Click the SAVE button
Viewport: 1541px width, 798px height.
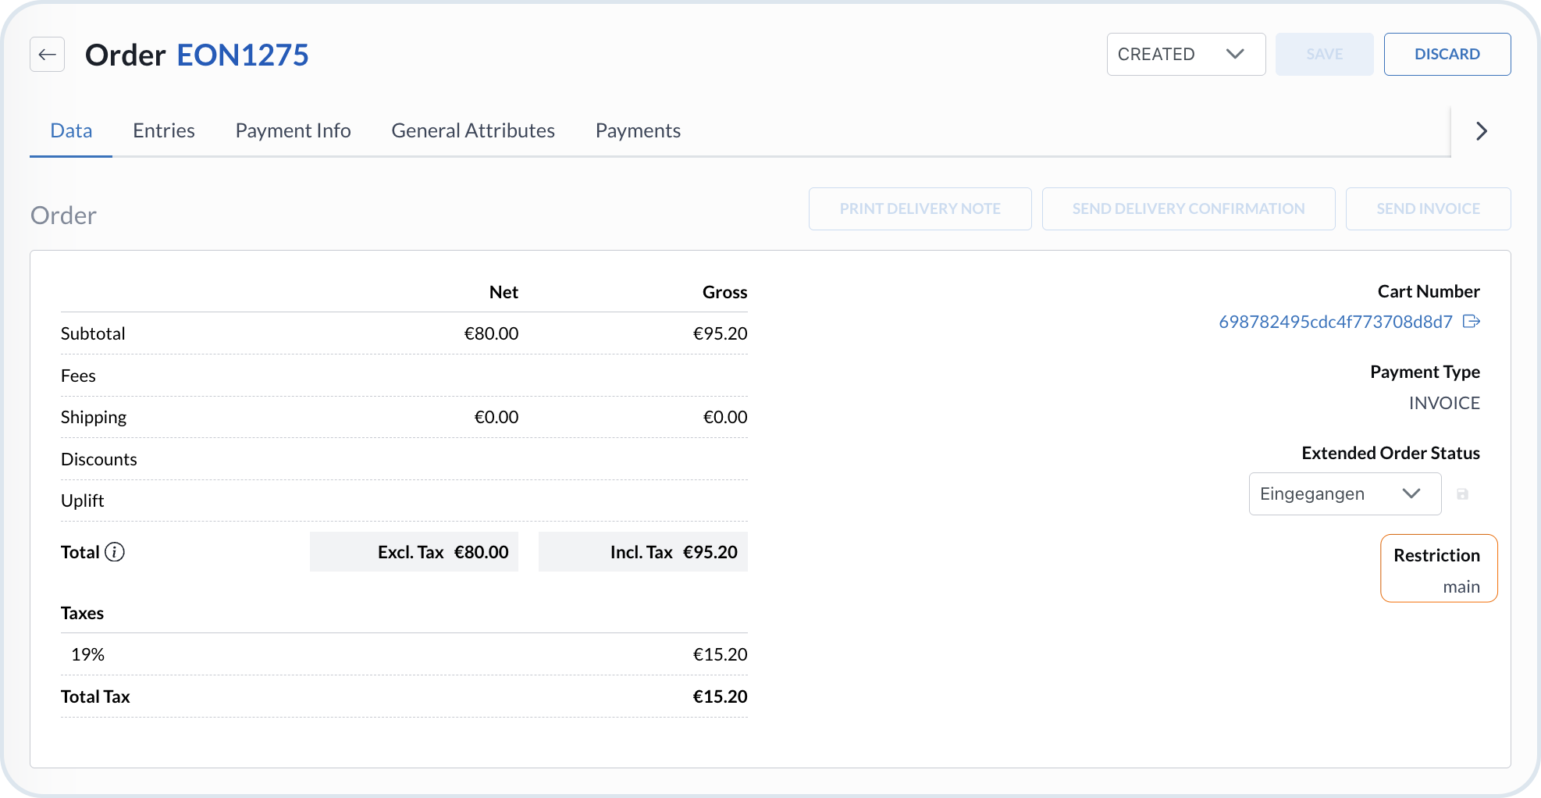(x=1324, y=55)
